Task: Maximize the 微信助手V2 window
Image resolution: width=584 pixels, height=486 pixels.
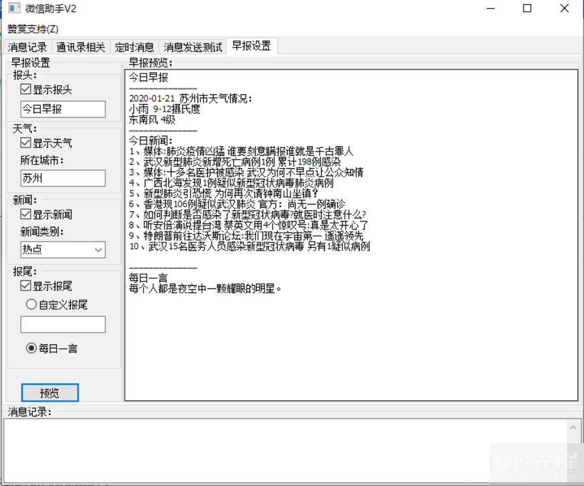Action: (527, 8)
